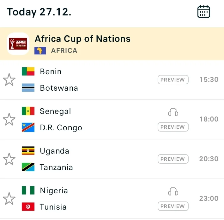View the Senegal vs D.R. Congo preview
The height and width of the screenshot is (220, 224).
(173, 127)
